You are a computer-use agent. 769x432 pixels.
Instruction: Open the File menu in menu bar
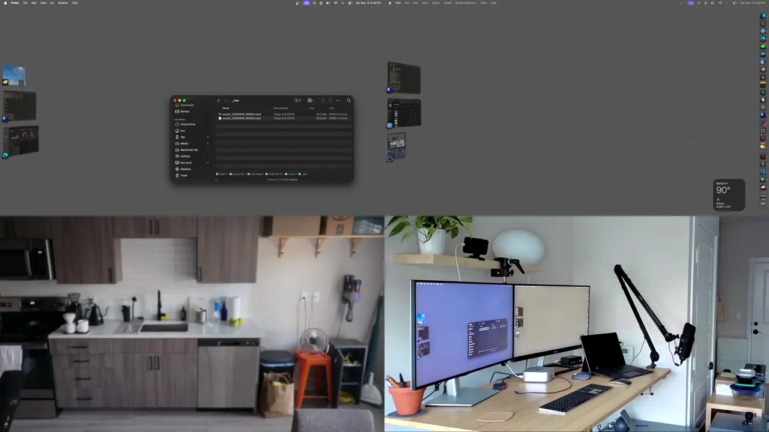25,3
